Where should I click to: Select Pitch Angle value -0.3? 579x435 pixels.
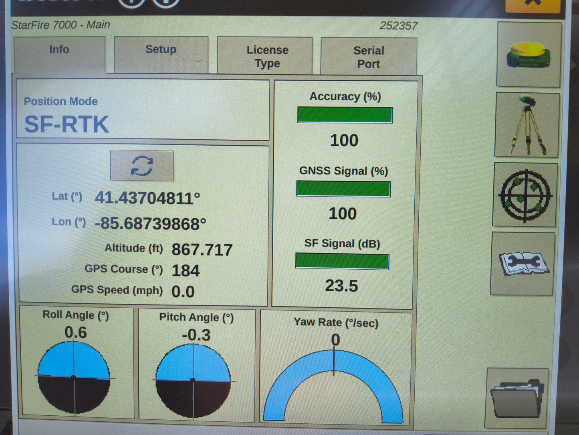pos(196,335)
